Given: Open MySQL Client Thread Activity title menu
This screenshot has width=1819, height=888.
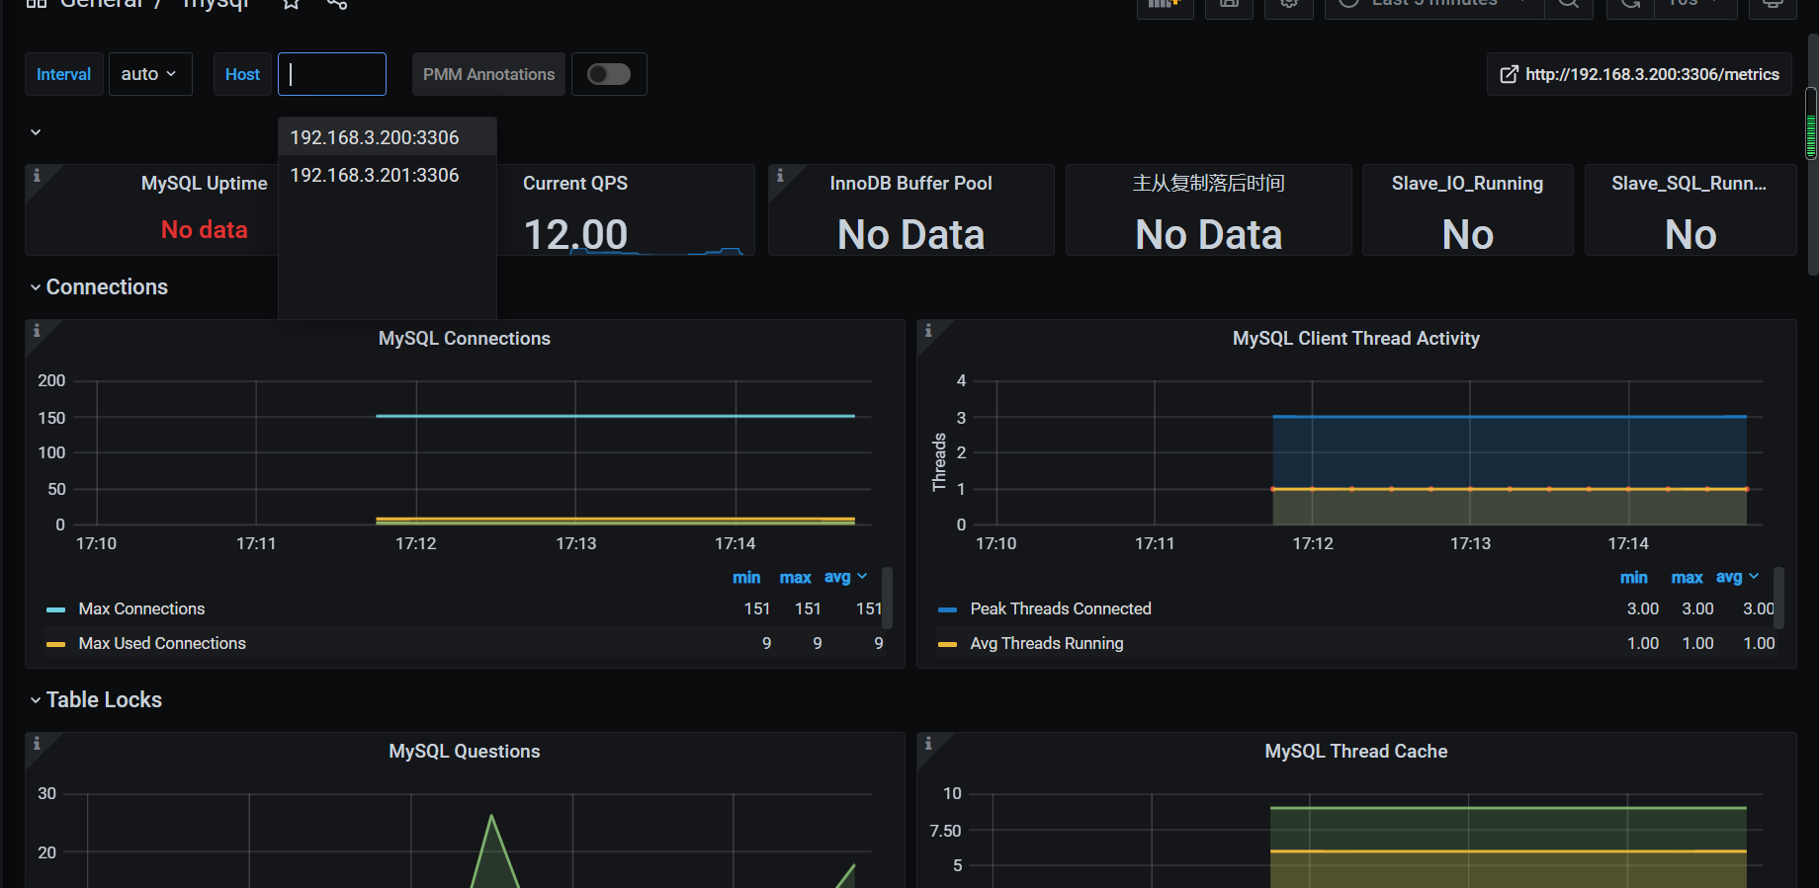Looking at the screenshot, I should 1356,339.
